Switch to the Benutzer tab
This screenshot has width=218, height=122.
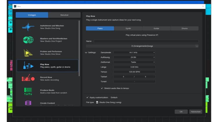[x=64, y=15]
